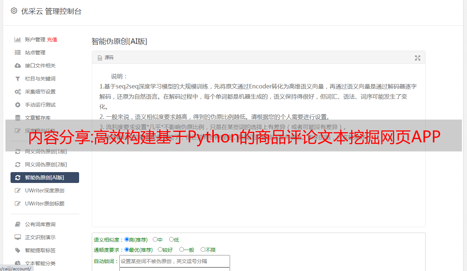Select 低 for 语义相似度
This screenshot has height=271, width=467.
pyautogui.click(x=171, y=239)
